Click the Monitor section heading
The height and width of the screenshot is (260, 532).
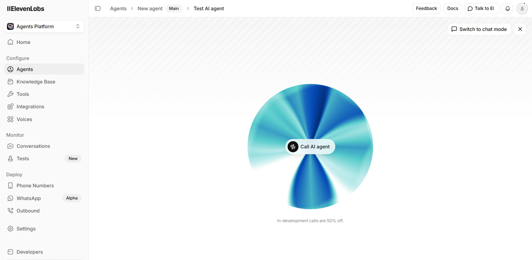pos(15,135)
